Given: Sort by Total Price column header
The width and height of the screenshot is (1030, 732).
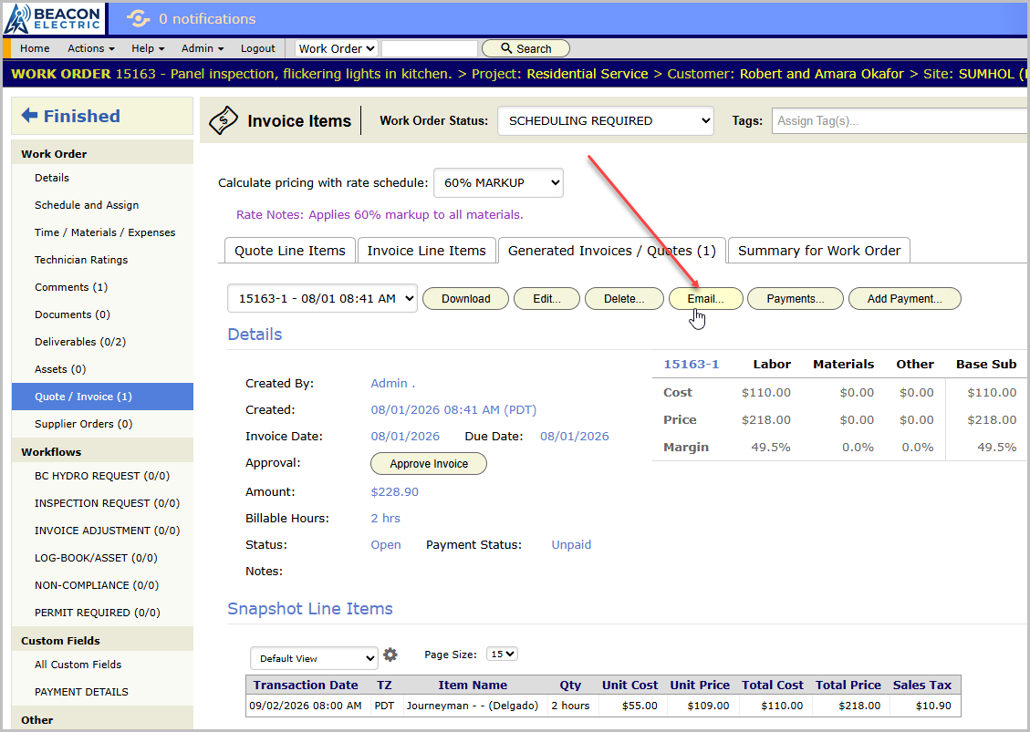Looking at the screenshot, I should (848, 685).
